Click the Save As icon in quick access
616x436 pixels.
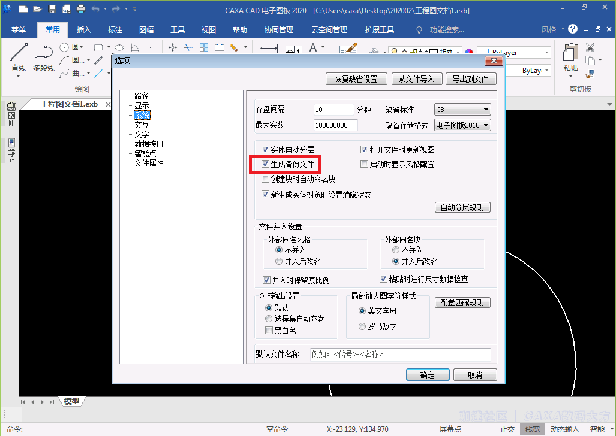[66, 8]
